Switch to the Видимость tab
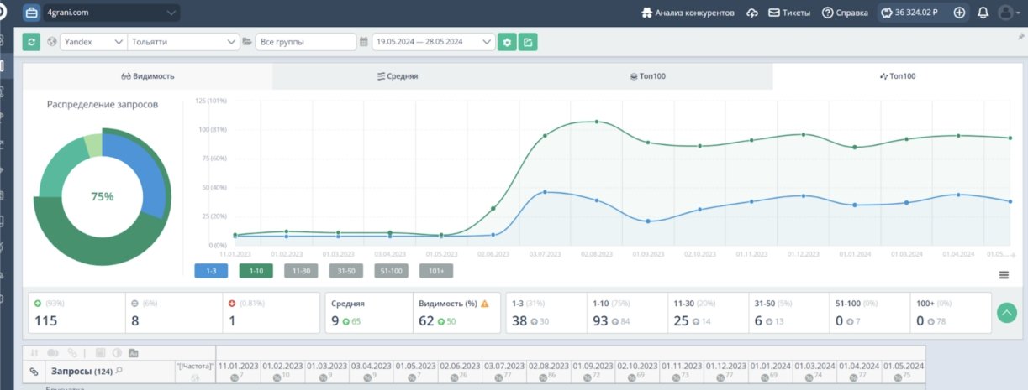The height and width of the screenshot is (390, 1028). [148, 76]
